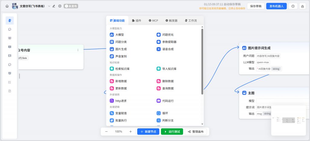
Task: Add a 查询数据 node
Action: (165, 88)
